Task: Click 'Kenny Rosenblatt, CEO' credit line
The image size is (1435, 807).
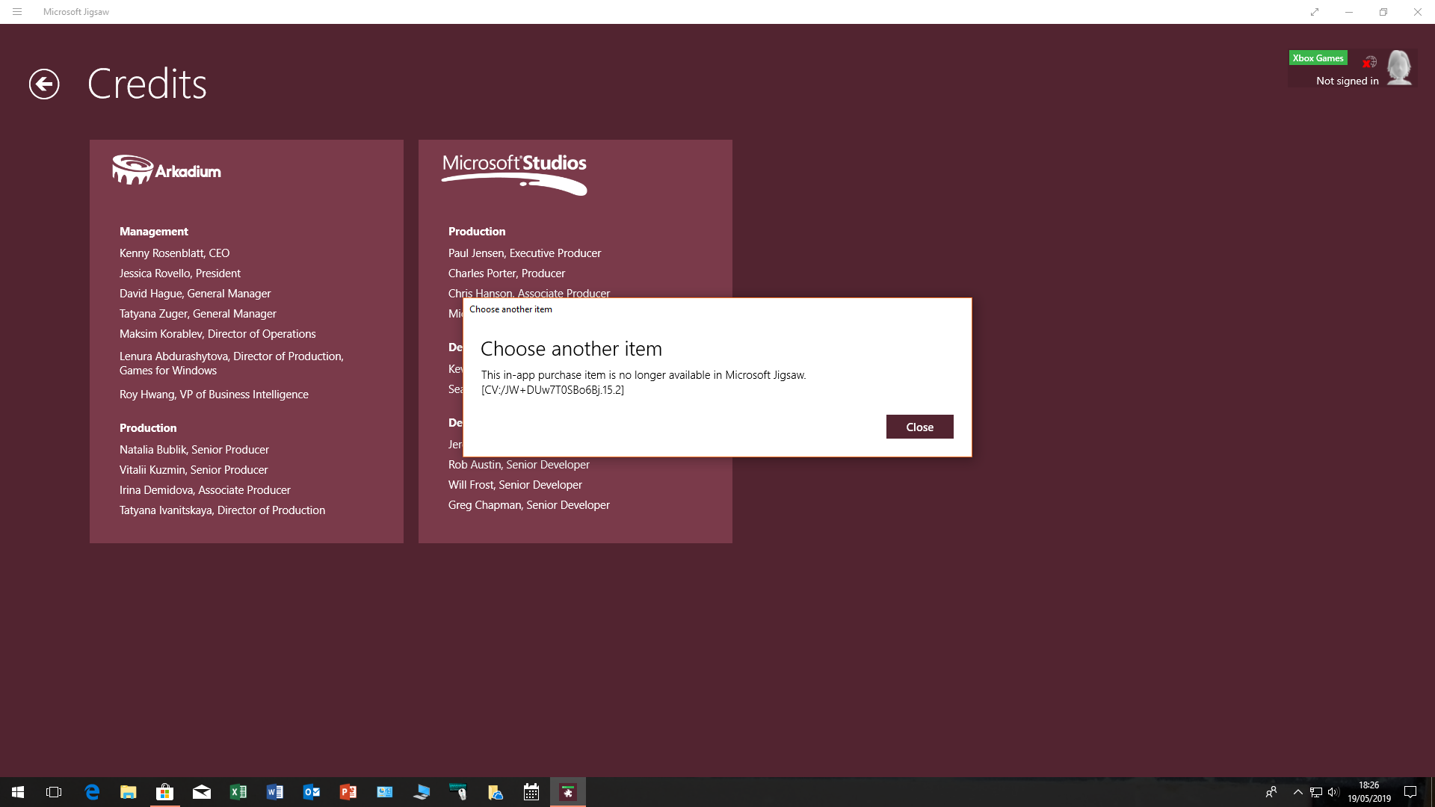Action: coord(174,253)
